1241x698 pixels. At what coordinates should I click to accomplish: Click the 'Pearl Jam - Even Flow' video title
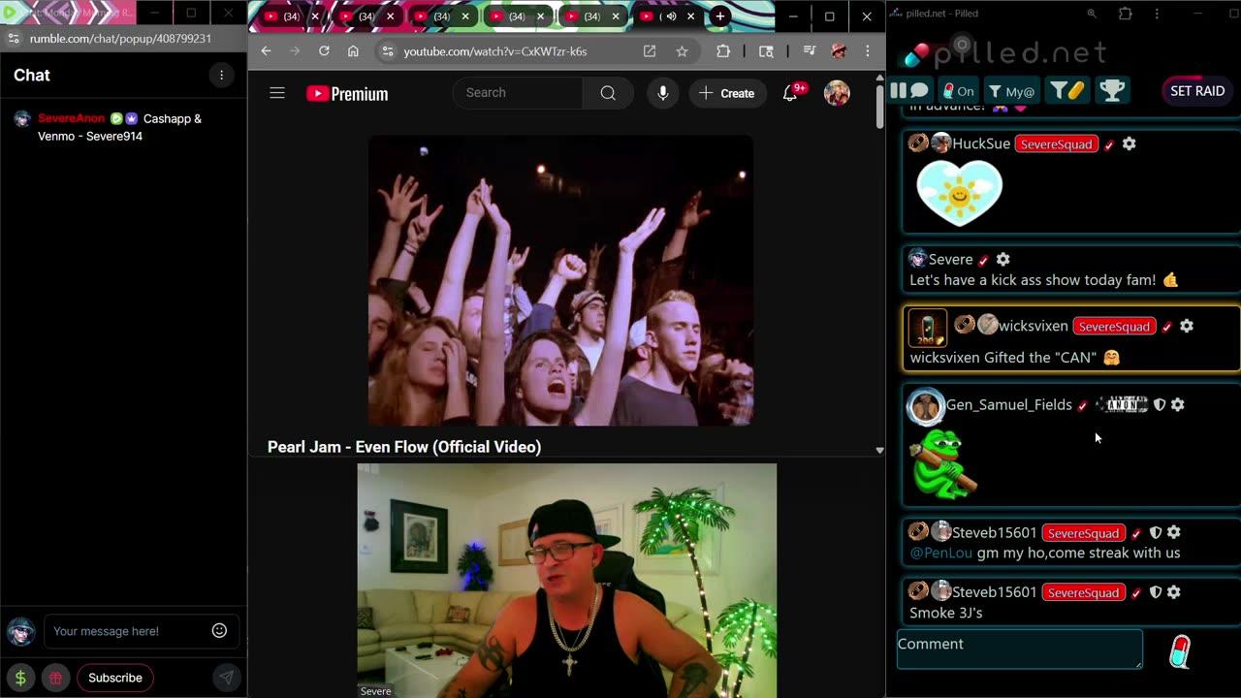point(404,447)
